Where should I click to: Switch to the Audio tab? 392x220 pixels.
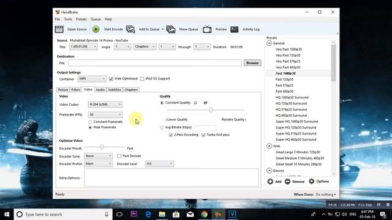point(100,90)
